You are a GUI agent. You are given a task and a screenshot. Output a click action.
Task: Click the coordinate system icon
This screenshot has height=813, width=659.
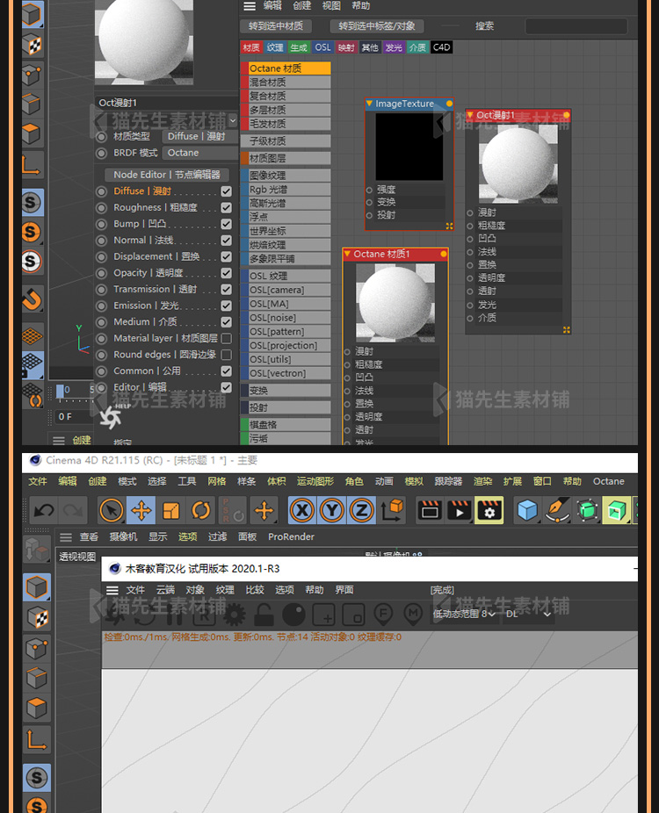point(392,511)
